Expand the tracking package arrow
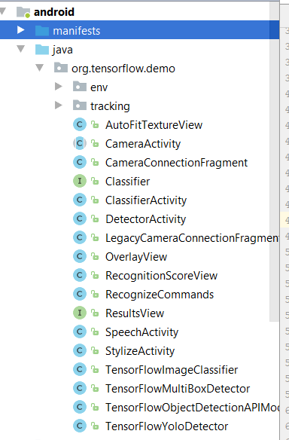289x440 pixels. (x=58, y=105)
